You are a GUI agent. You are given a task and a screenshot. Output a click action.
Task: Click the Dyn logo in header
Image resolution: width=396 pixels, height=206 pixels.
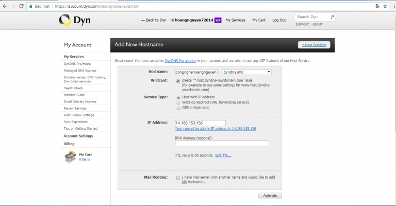pyautogui.click(x=75, y=20)
